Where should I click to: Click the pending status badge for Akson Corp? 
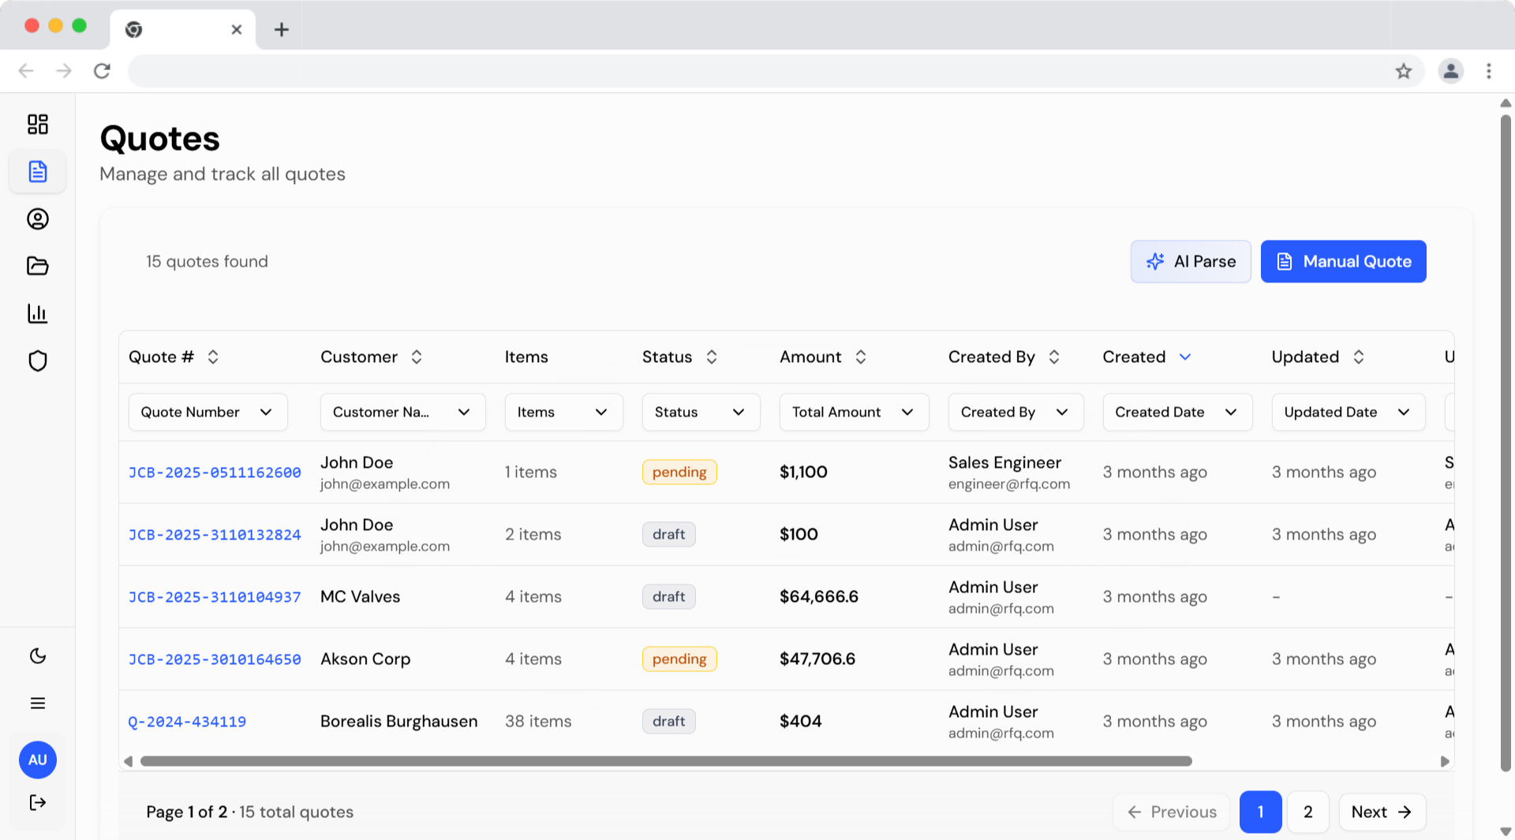679,659
